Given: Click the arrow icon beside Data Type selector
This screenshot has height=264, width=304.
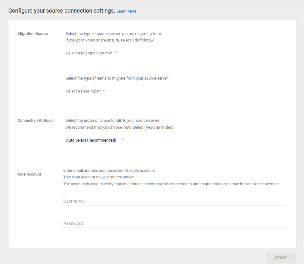Looking at the screenshot, I should 104,91.
